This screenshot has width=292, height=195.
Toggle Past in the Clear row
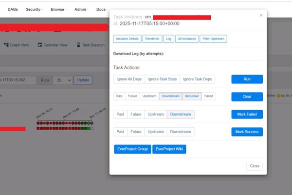119,96
